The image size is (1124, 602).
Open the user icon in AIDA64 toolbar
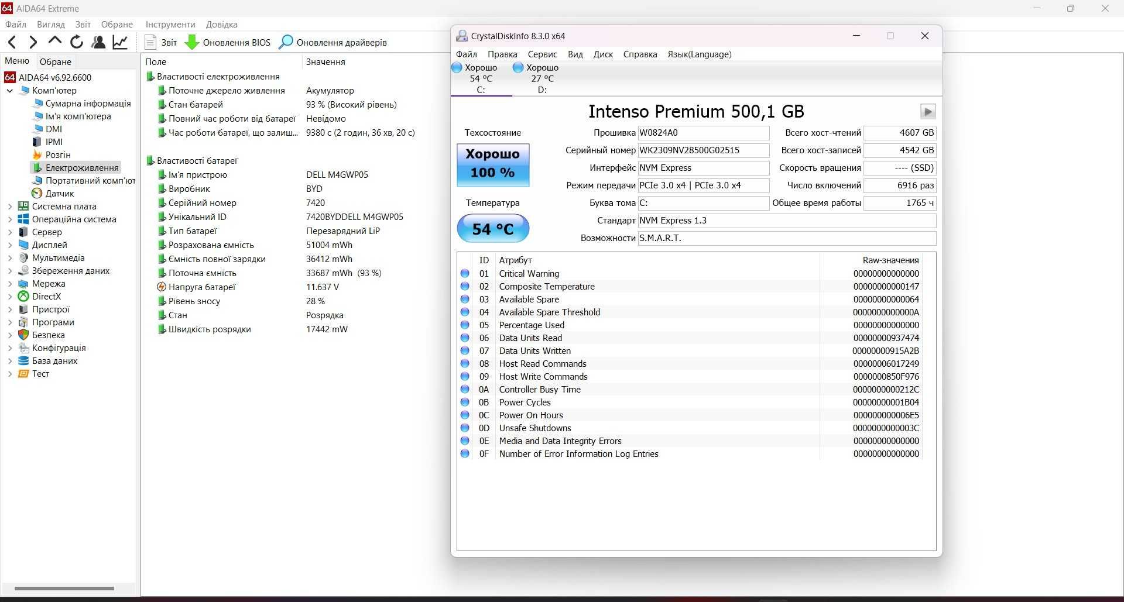98,42
